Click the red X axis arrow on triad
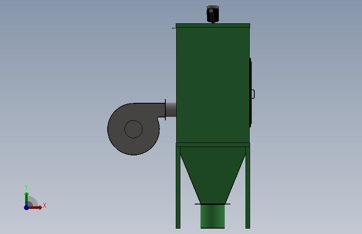The width and height of the screenshot is (362, 234). [x=35, y=207]
